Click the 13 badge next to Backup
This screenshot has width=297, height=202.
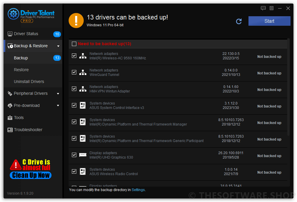[x=57, y=58]
